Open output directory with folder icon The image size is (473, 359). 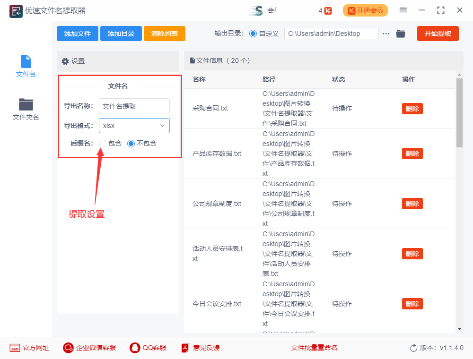[x=400, y=34]
